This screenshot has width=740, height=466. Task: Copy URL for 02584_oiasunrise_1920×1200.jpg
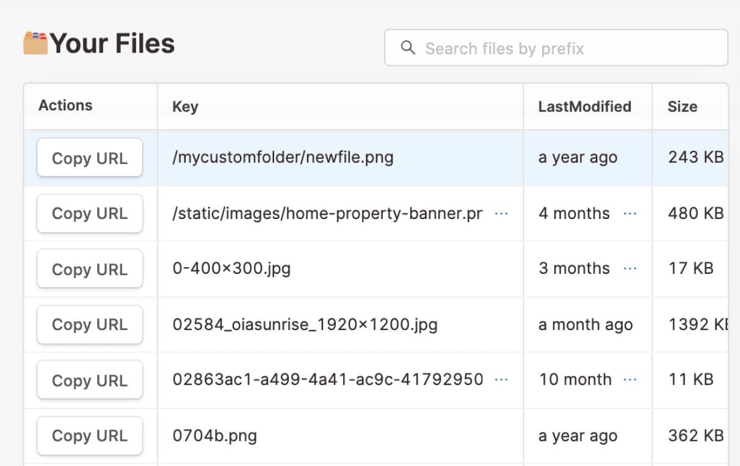click(x=90, y=324)
